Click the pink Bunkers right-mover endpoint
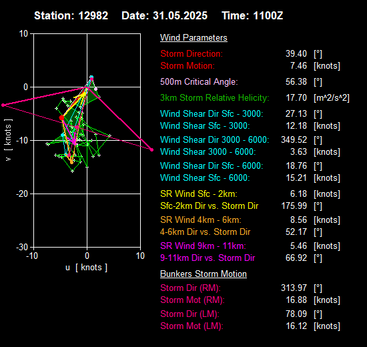 [x=151, y=149]
